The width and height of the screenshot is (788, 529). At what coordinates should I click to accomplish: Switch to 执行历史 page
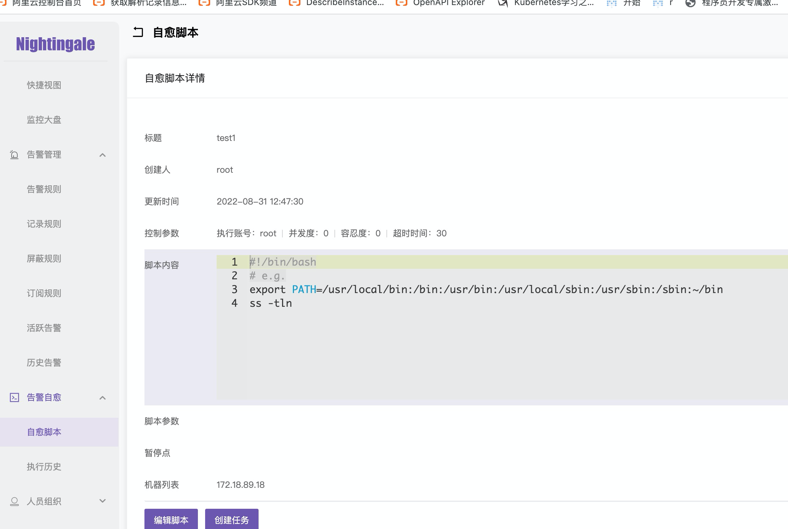pyautogui.click(x=43, y=466)
